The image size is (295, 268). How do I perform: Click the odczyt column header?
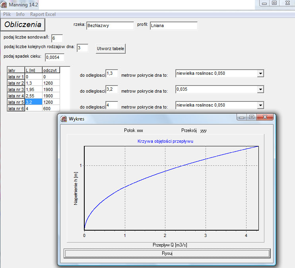coord(51,70)
